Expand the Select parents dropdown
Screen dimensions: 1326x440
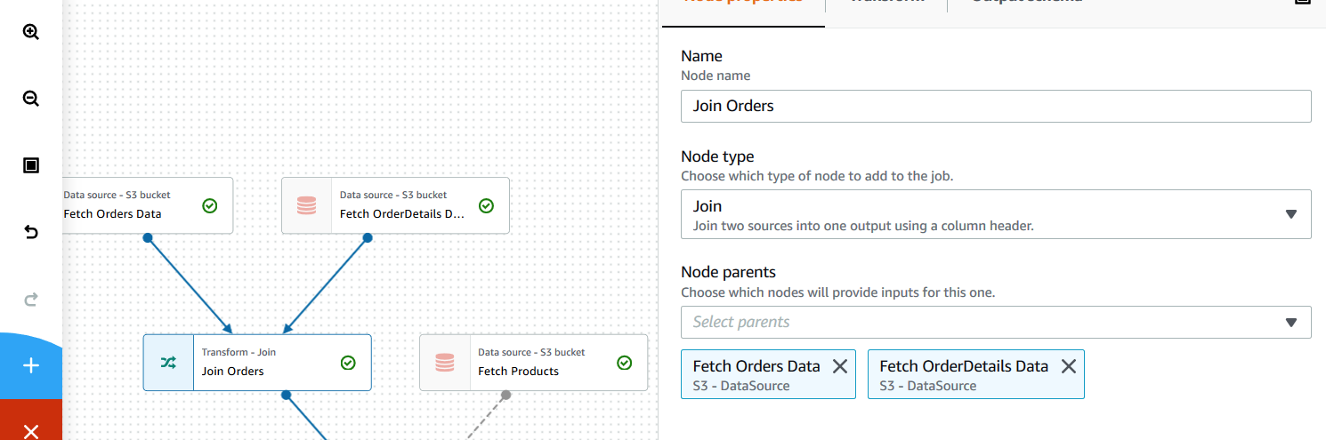coord(996,322)
